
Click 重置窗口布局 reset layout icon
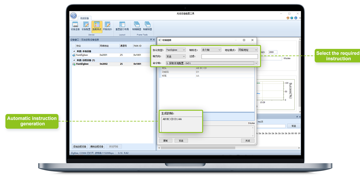coord(122,26)
